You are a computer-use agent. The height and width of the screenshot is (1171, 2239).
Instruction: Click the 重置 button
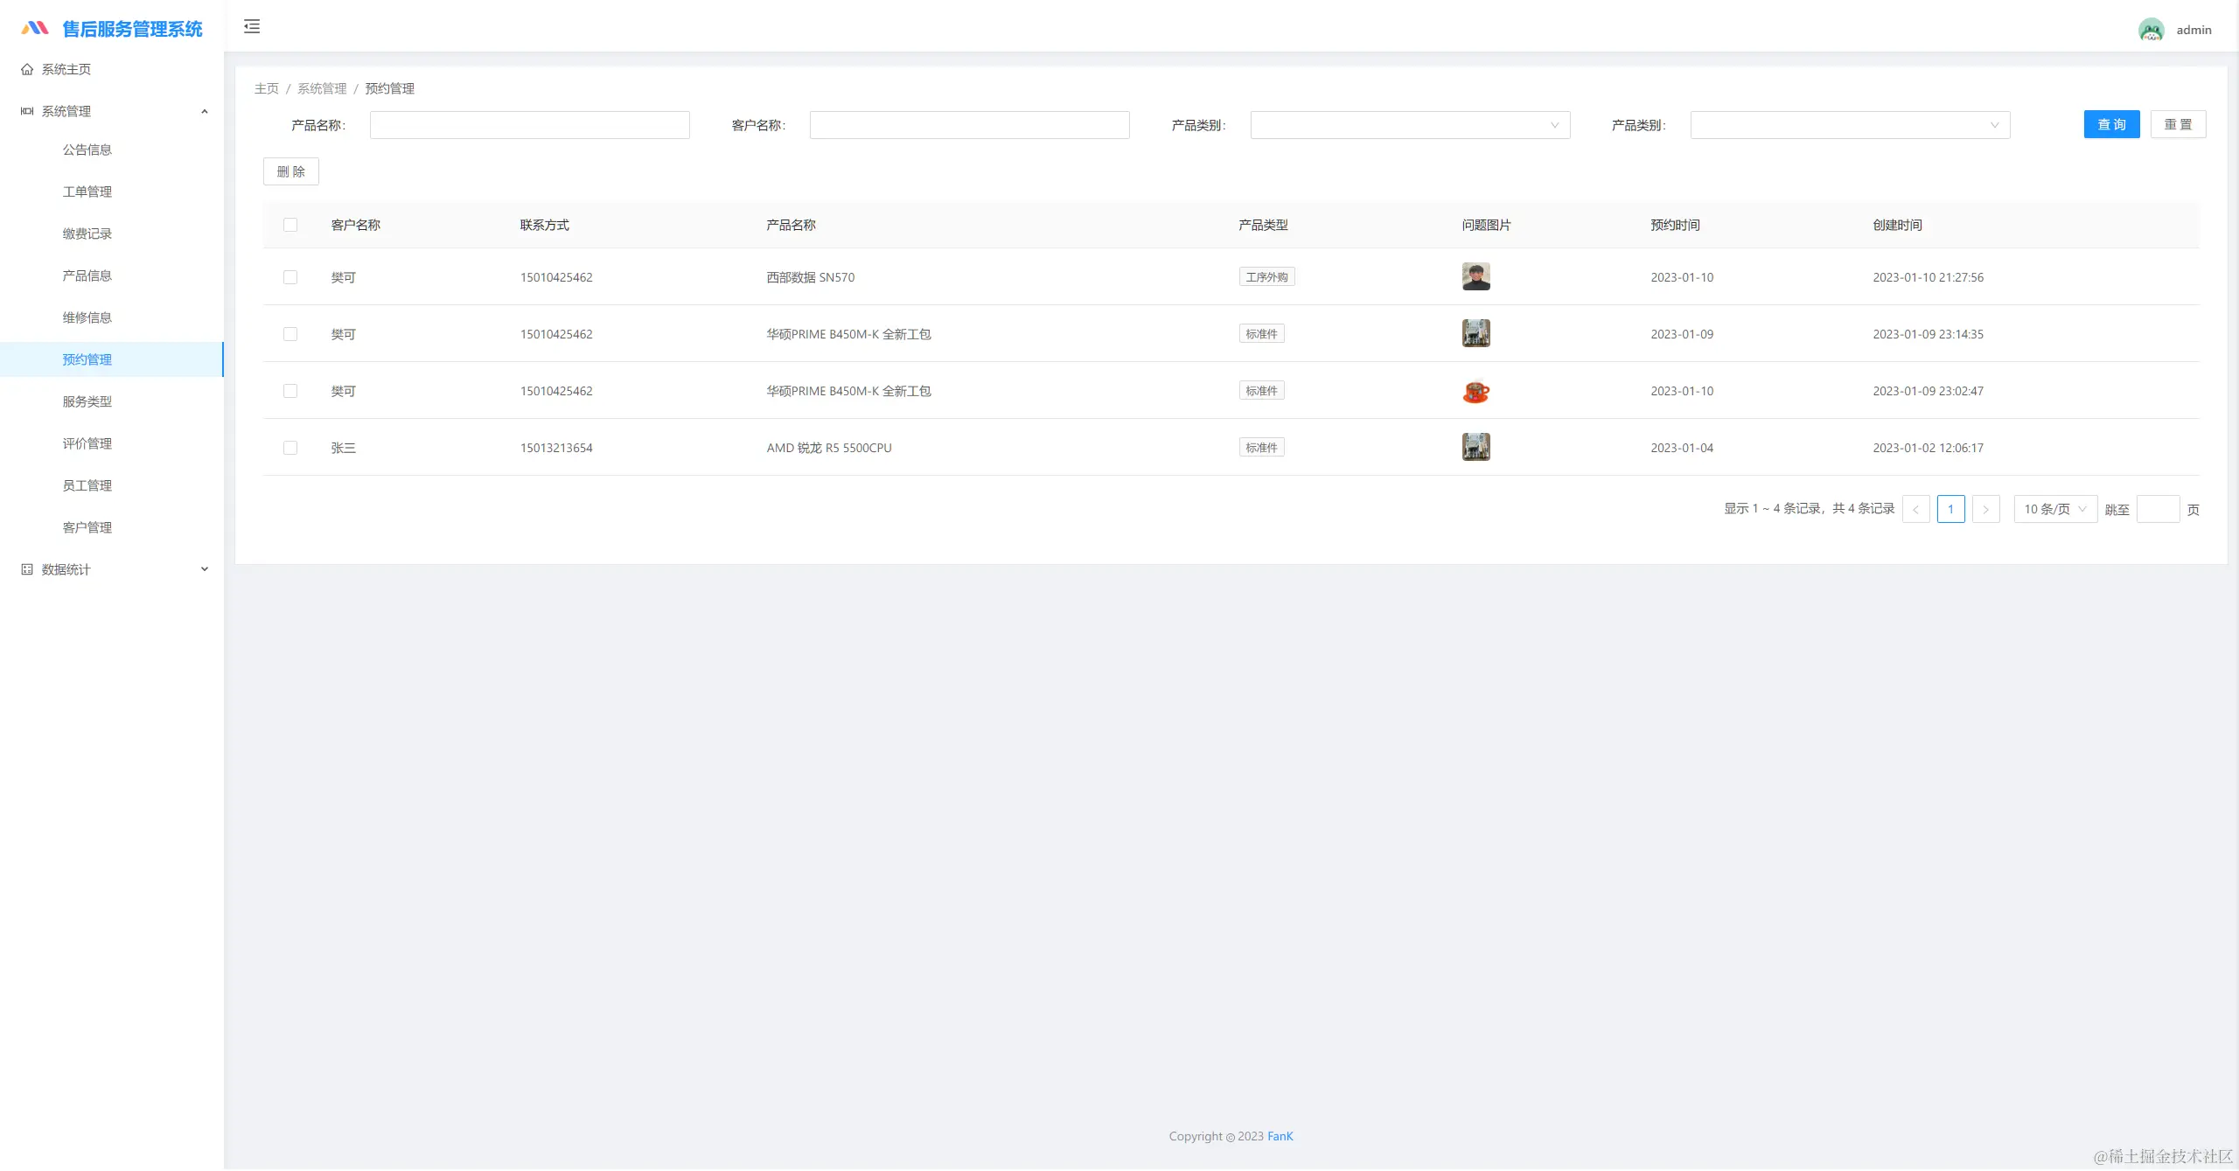(x=2178, y=124)
